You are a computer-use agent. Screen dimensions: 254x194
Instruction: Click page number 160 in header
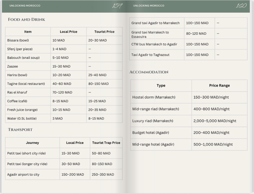241,6
